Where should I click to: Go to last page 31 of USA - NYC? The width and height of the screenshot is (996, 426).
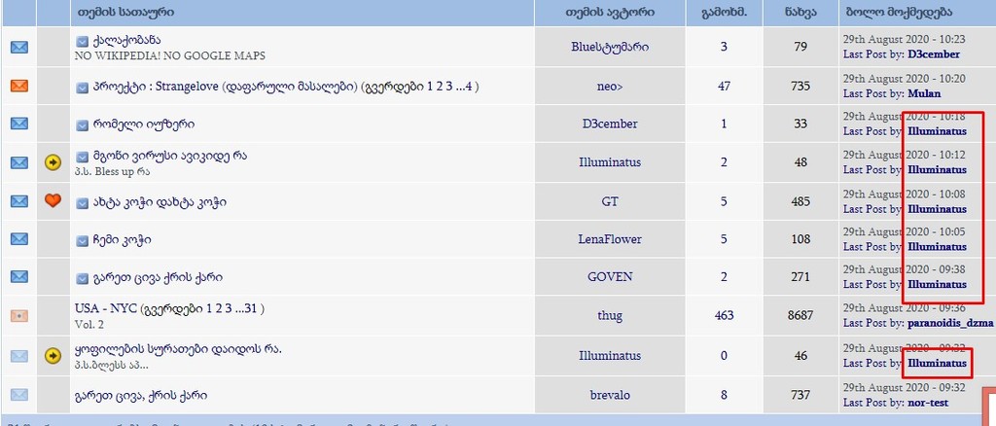point(249,309)
